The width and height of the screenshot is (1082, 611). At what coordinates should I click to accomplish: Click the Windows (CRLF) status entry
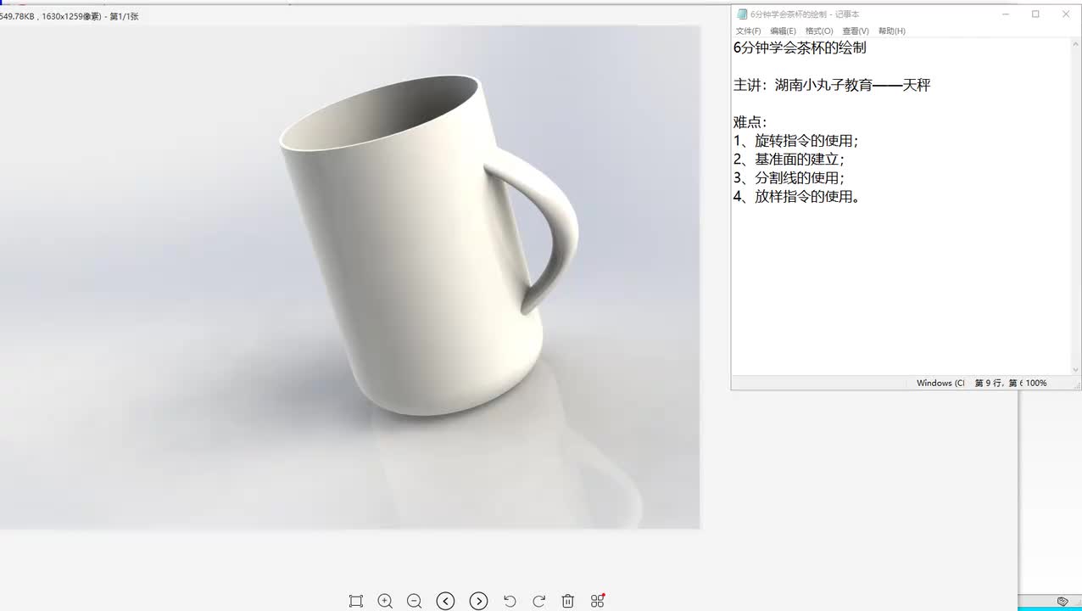(940, 384)
